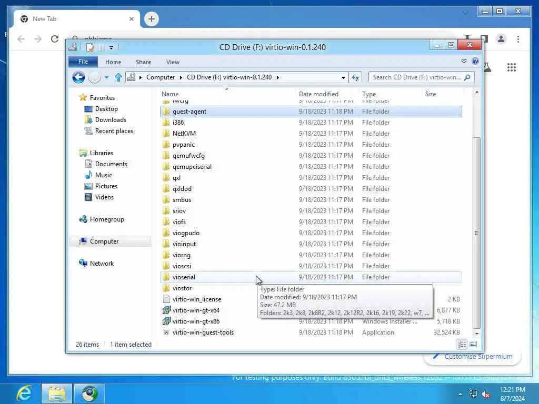Screen dimensions: 539x404
Task: Select the vioscsi folder row
Action: tap(311, 266)
